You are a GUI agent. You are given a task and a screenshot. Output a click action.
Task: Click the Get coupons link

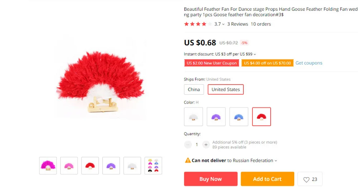[309, 63]
